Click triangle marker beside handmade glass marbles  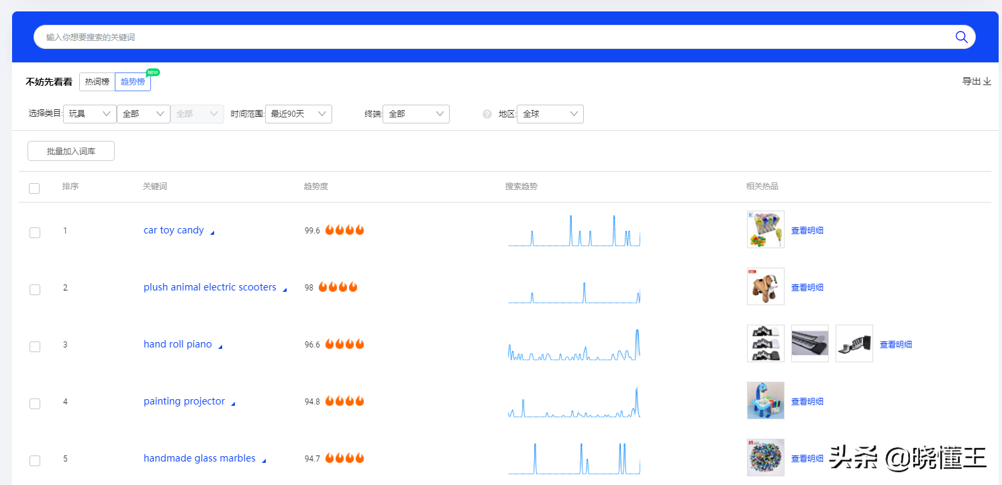tap(264, 461)
